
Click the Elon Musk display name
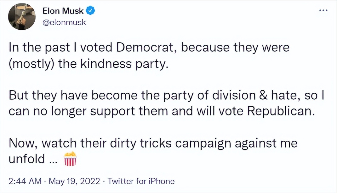(63, 11)
